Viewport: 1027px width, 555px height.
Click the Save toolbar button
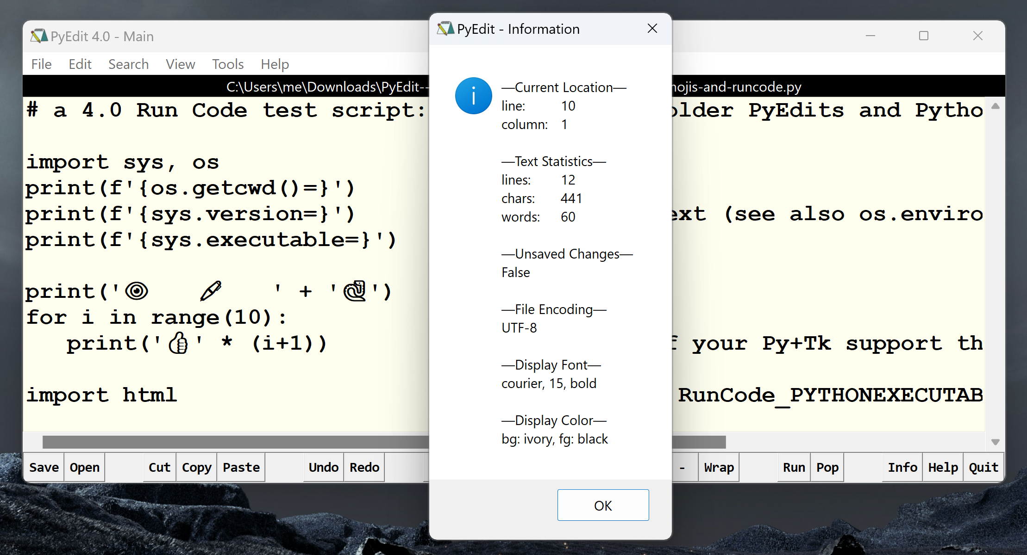pos(44,467)
